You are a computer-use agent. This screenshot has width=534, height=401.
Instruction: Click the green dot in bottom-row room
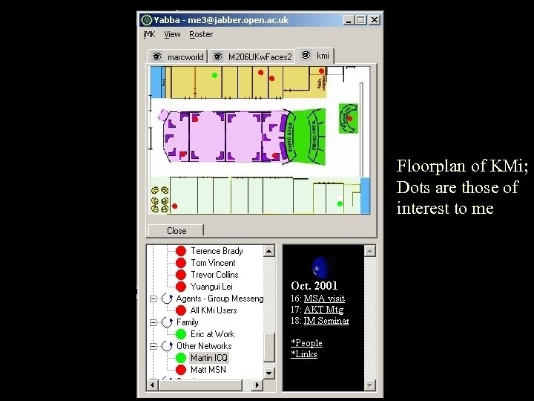point(340,204)
